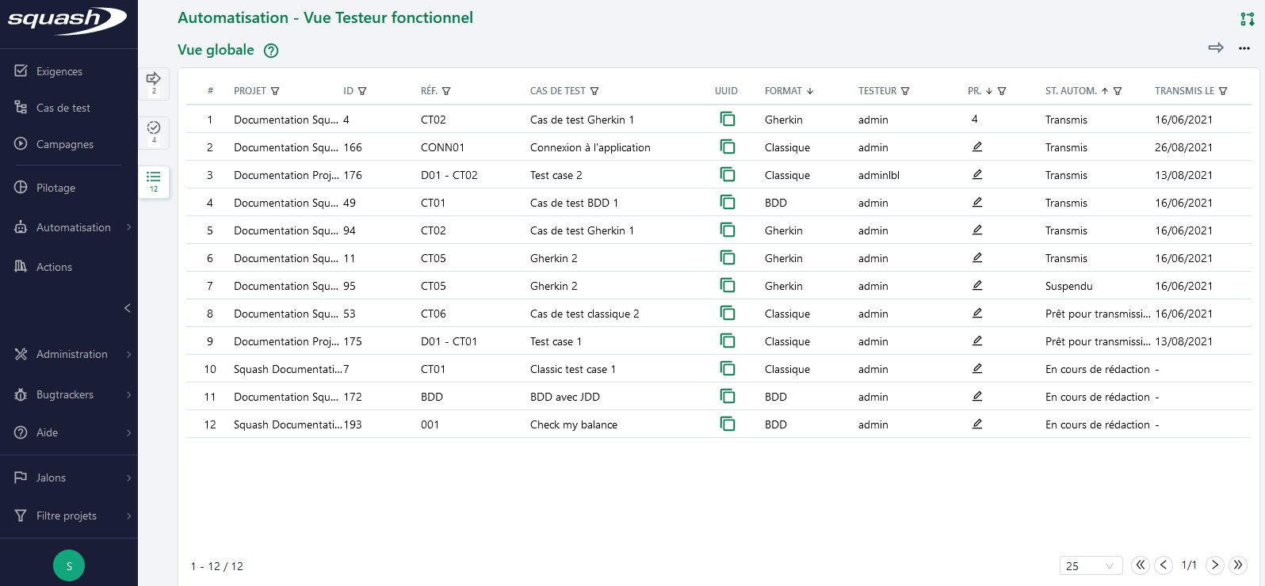Click the transmit arrow icon at top right
This screenshot has height=586, width=1265.
point(1215,48)
